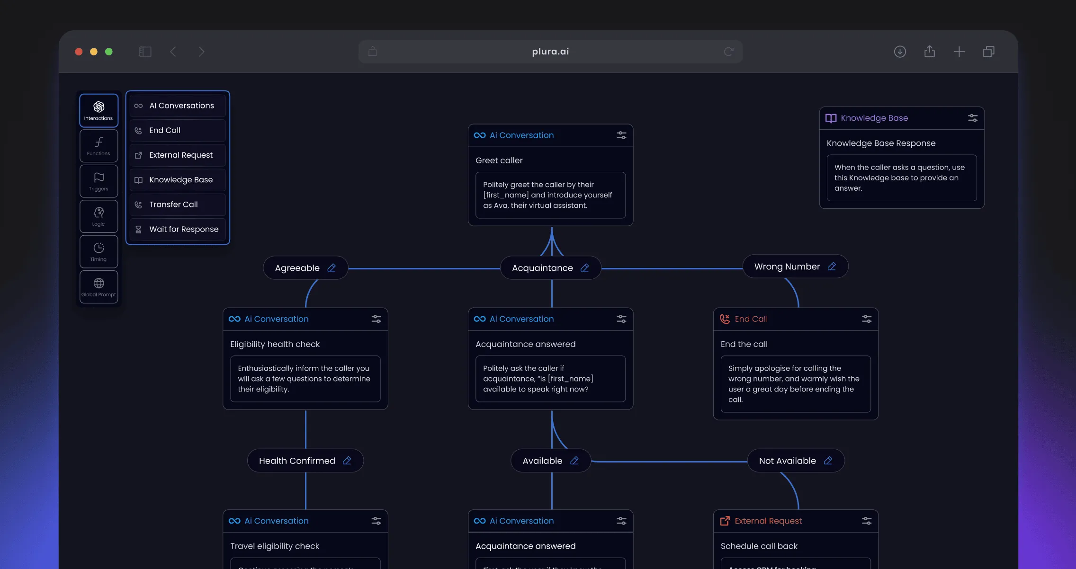Viewport: 1076px width, 569px height.
Task: Click infinity icon on Eligibility health check node
Action: pyautogui.click(x=234, y=319)
